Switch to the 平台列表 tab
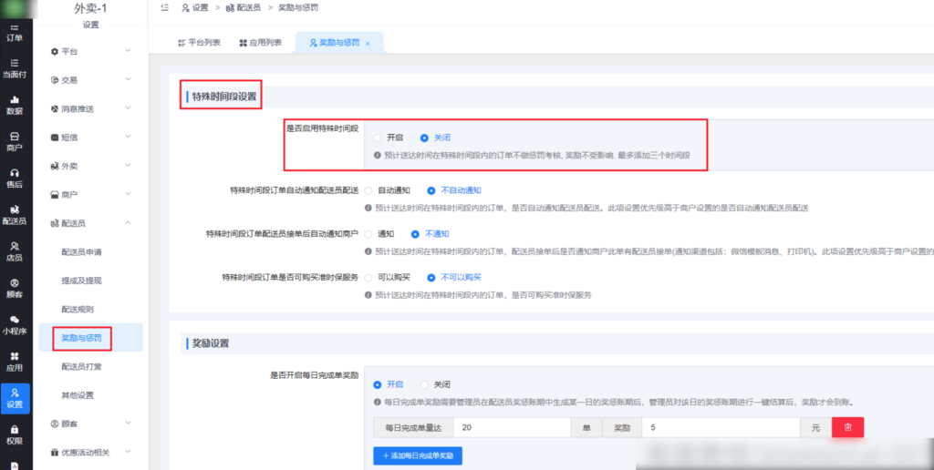Image resolution: width=934 pixels, height=470 pixels. coord(200,43)
